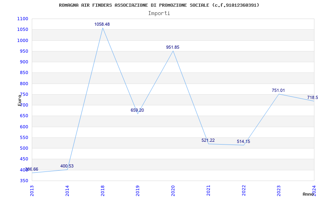Click the 550 y-axis tick label

[24, 137]
